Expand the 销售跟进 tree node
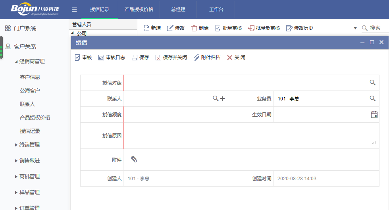Screen dimensions: 389x210 (x=16, y=161)
